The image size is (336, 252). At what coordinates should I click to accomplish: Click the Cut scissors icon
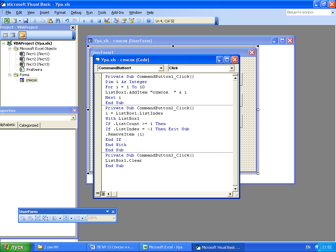(35, 21)
